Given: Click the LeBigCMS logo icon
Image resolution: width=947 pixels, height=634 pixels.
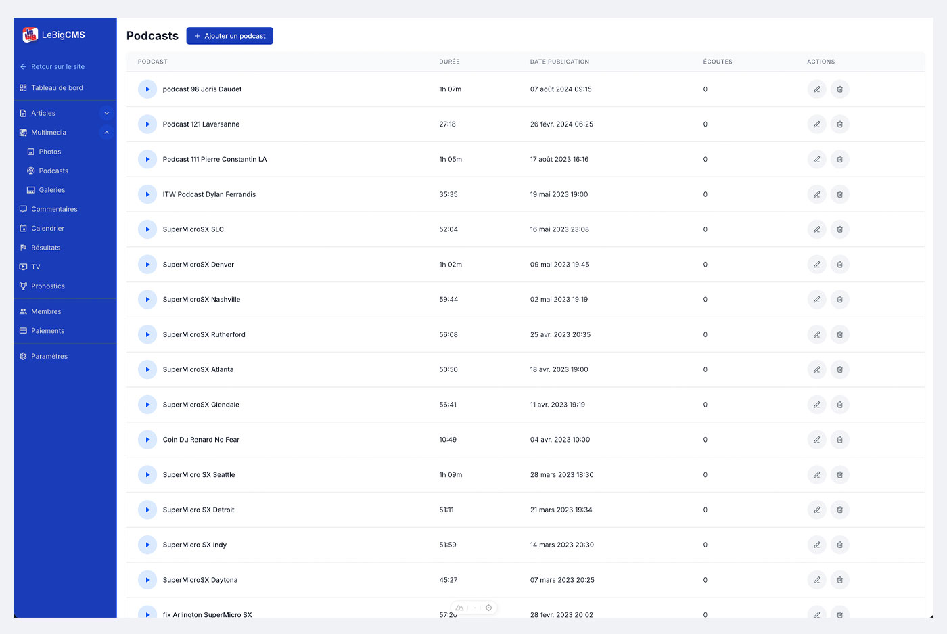Looking at the screenshot, I should tap(30, 35).
